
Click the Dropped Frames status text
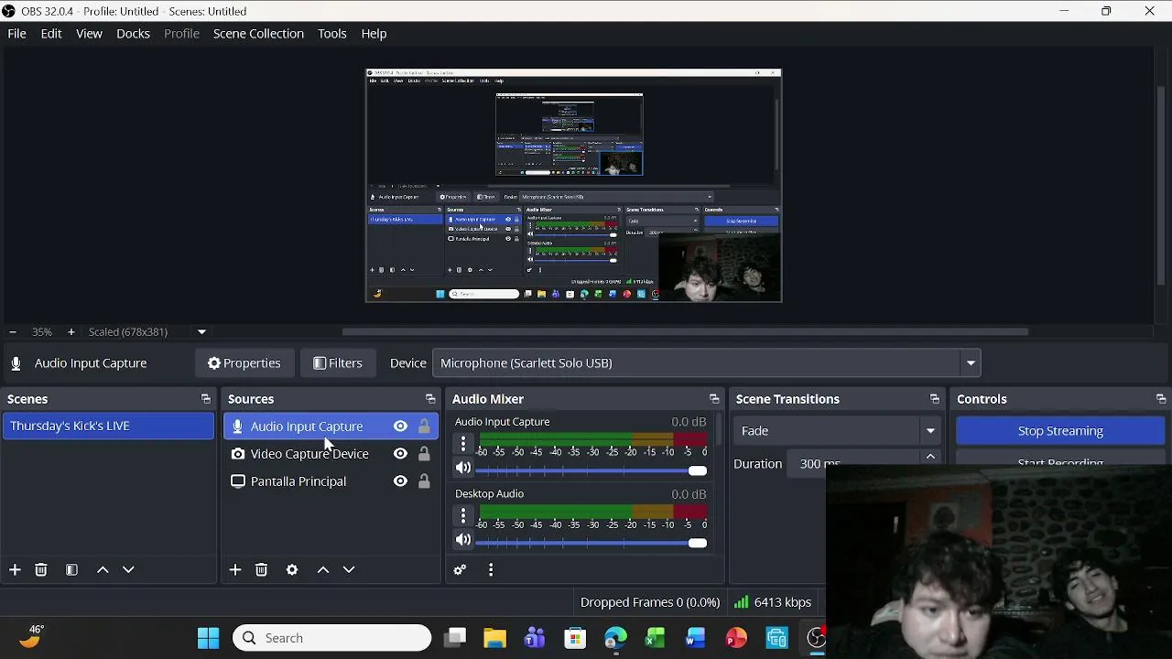click(650, 602)
